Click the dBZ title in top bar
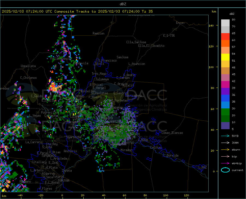The height and width of the screenshot is (199, 246). 123,4
